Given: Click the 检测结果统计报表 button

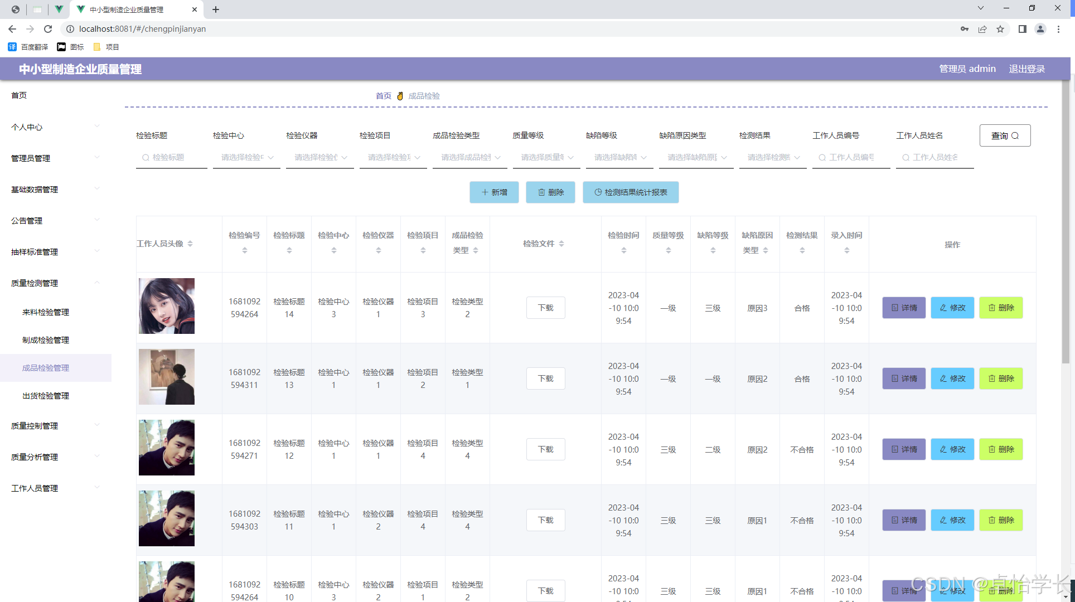Looking at the screenshot, I should coord(631,192).
